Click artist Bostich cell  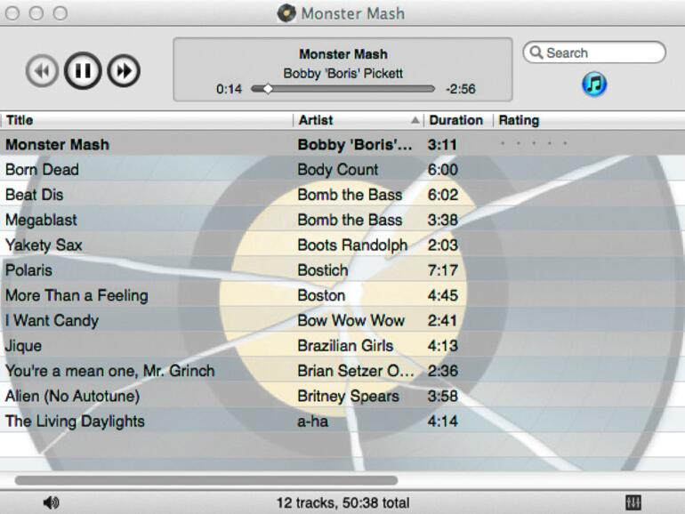(x=323, y=270)
